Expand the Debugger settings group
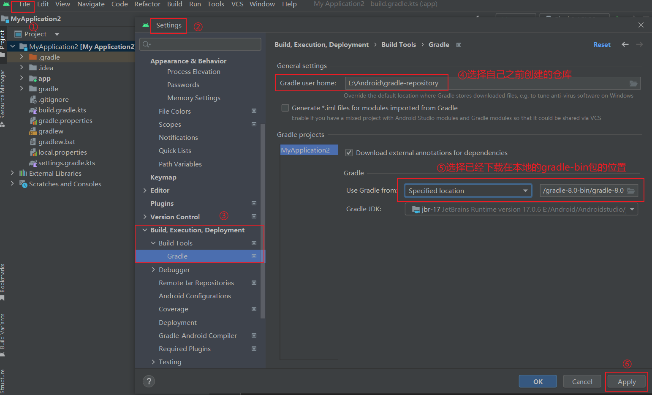 pyautogui.click(x=153, y=270)
